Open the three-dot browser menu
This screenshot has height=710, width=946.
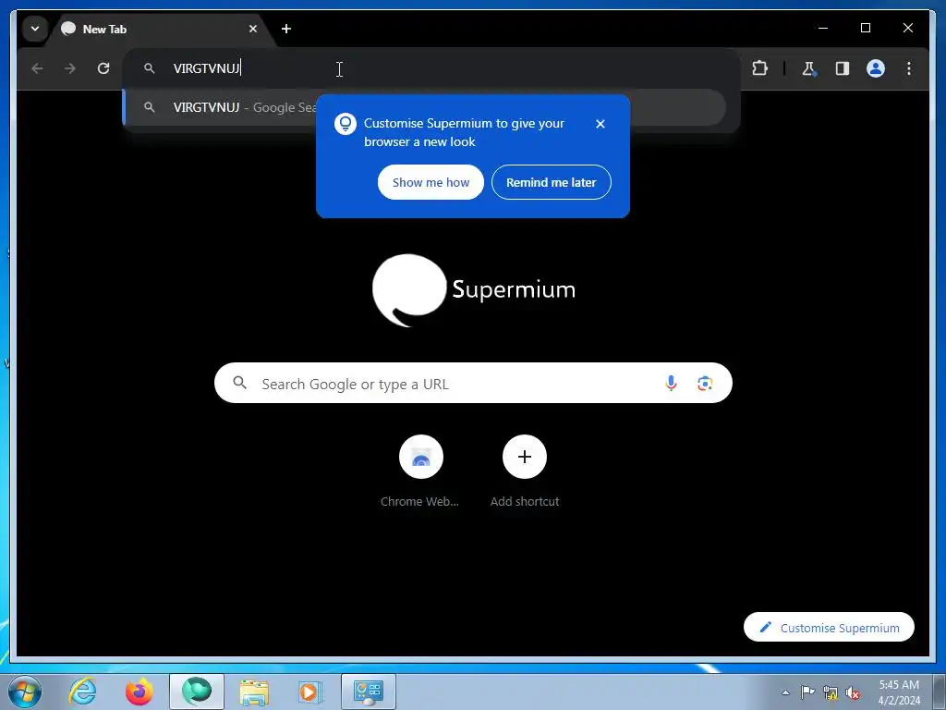click(x=909, y=68)
